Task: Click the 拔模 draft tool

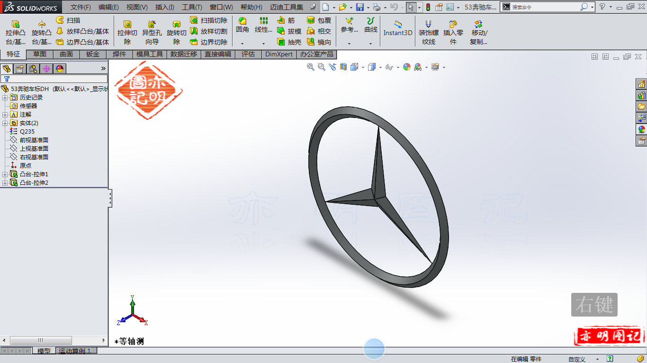Action: 289,31
